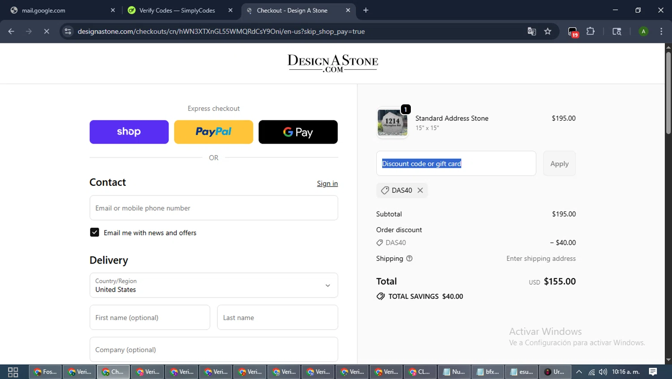
Task: Click the scrollbar down arrow
Action: (x=668, y=360)
